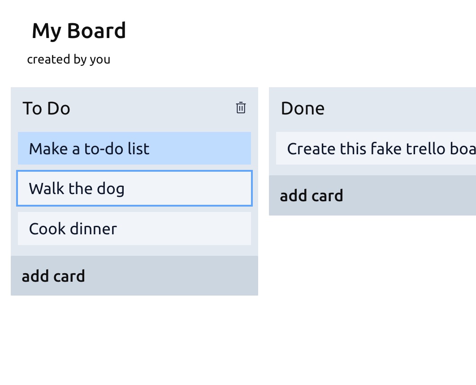
Task: Click 'add card' below Cook dinner
Action: (134, 275)
